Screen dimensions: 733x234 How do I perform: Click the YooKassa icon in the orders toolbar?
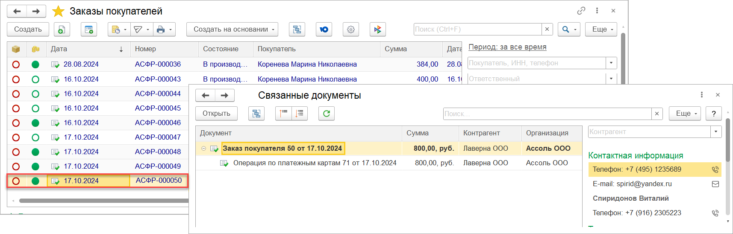coord(324,29)
